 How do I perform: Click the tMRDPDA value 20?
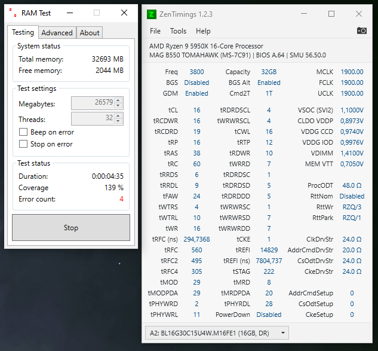[269, 293]
